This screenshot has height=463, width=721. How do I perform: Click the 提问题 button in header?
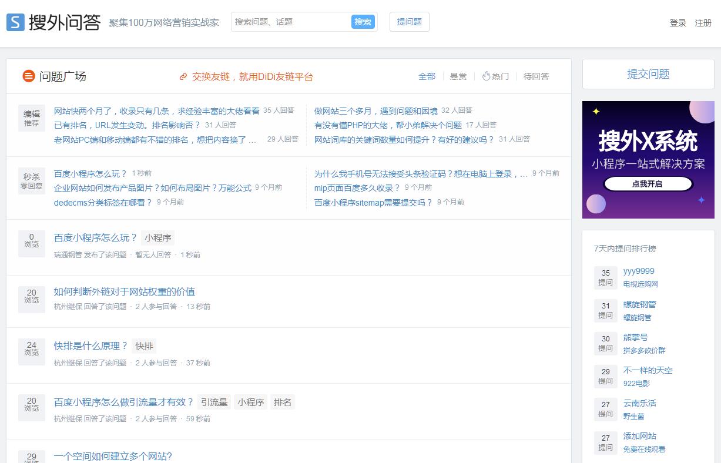pos(409,22)
